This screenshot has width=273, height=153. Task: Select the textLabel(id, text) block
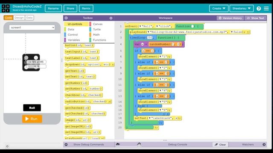pyautogui.click(x=82, y=58)
